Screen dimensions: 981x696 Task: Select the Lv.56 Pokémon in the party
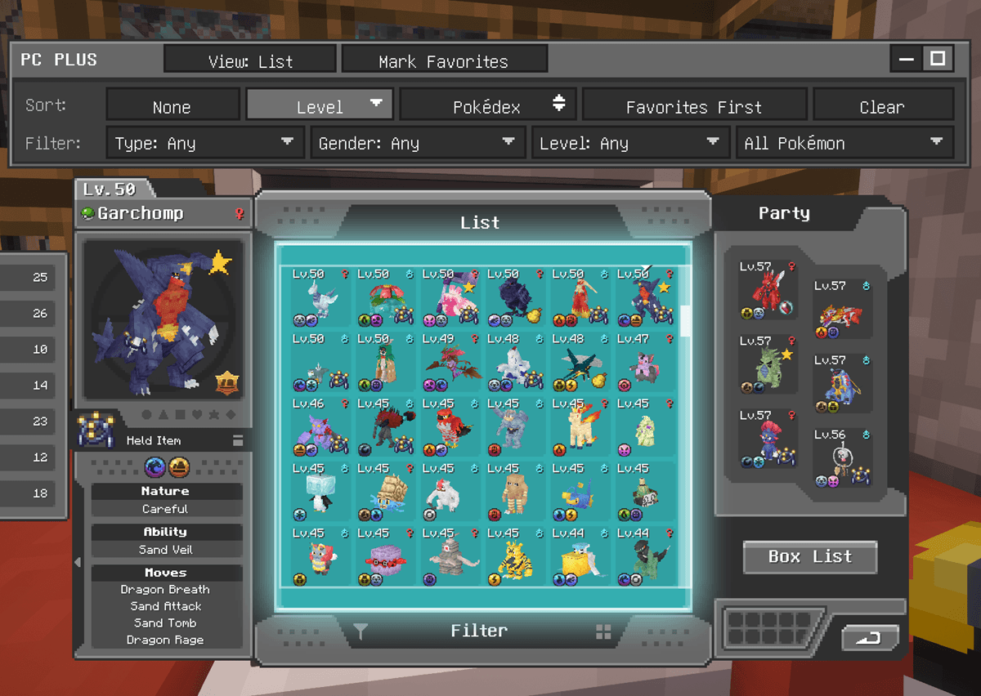843,458
